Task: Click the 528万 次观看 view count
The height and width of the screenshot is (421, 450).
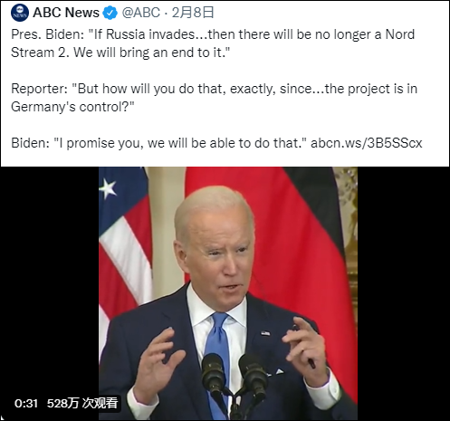Action: pyautogui.click(x=82, y=403)
